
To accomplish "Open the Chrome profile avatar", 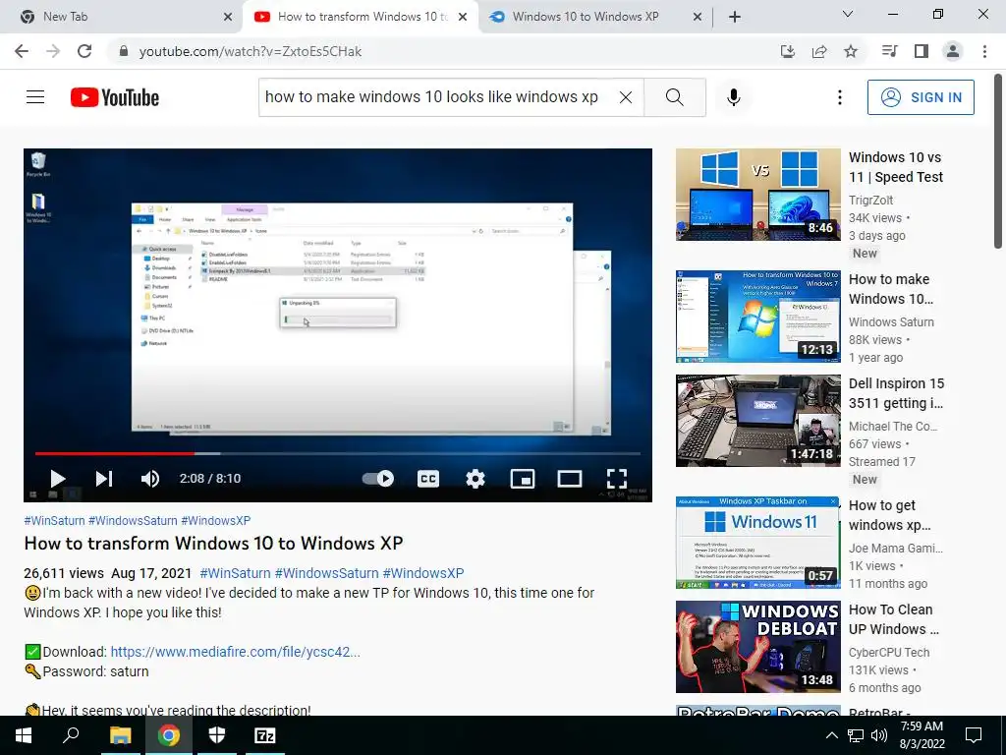I will pyautogui.click(x=953, y=51).
